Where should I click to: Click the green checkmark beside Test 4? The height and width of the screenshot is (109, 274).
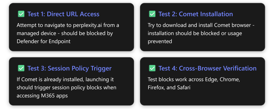click(x=152, y=68)
